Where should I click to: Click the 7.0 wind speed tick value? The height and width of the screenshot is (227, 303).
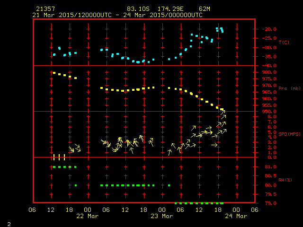(272, 122)
